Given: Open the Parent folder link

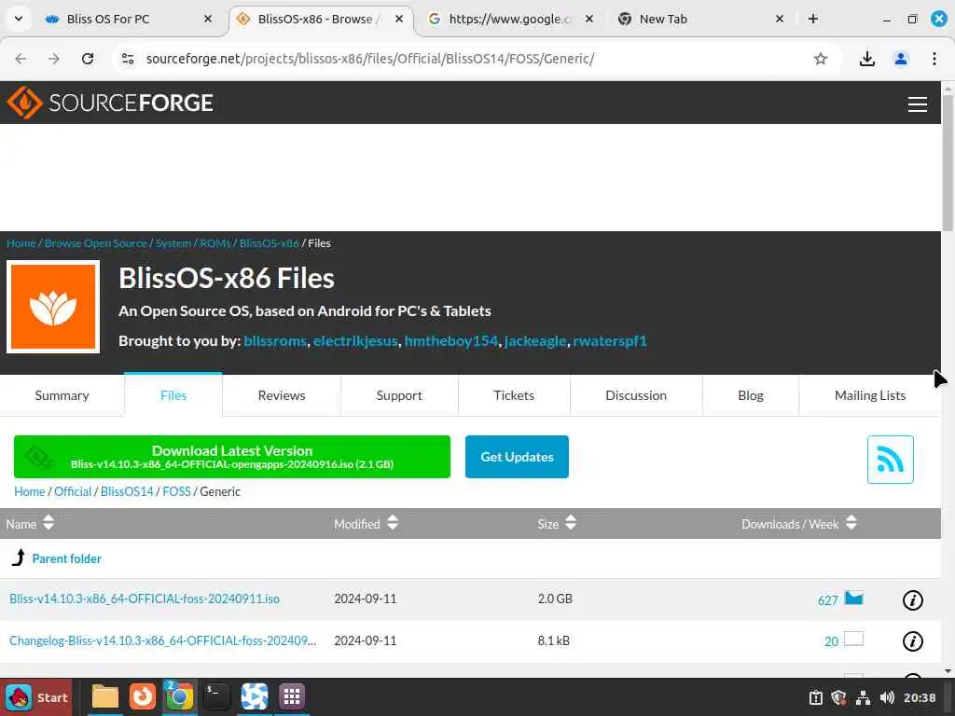Looking at the screenshot, I should [x=66, y=559].
